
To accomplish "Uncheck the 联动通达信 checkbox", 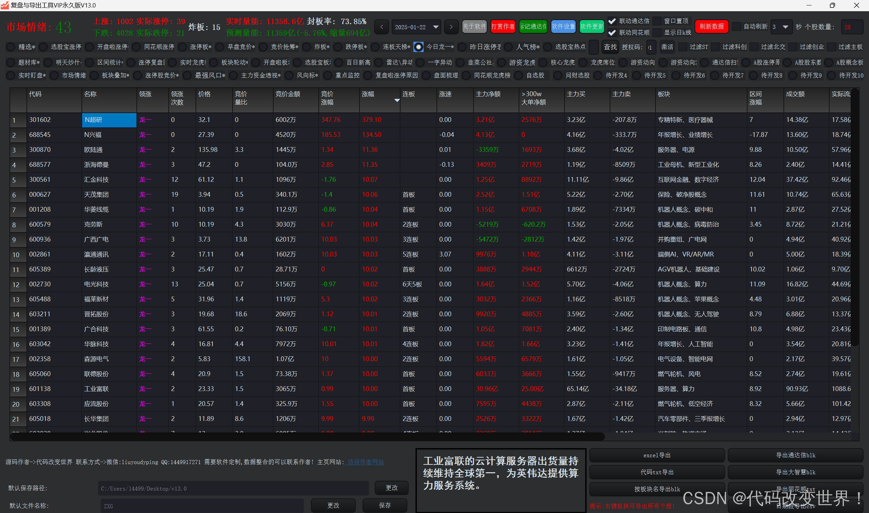I will click(x=612, y=21).
